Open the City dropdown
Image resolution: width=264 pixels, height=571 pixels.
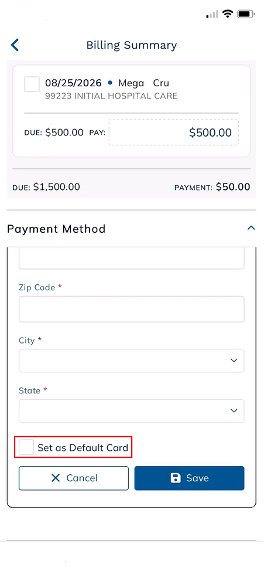132,361
